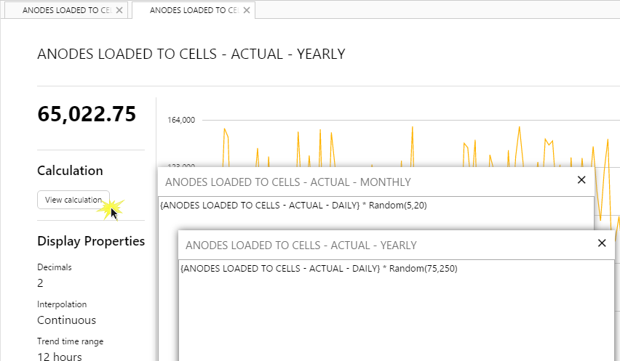Close the first ANODES LOADED tab

pyautogui.click(x=119, y=11)
